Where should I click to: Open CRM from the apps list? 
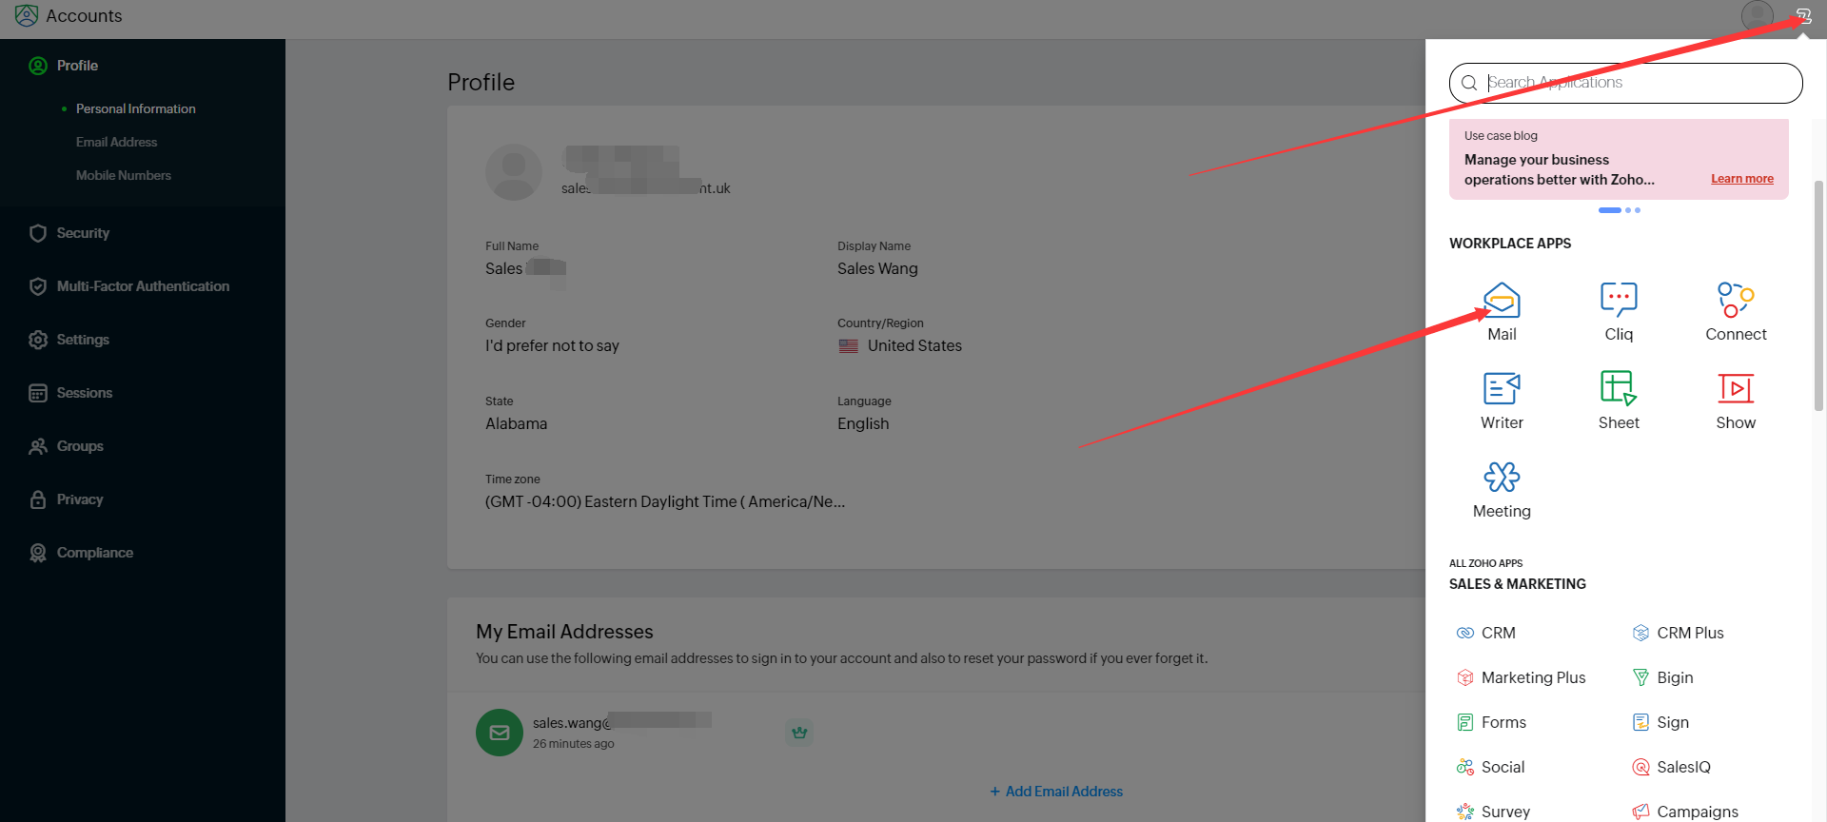tap(1486, 633)
